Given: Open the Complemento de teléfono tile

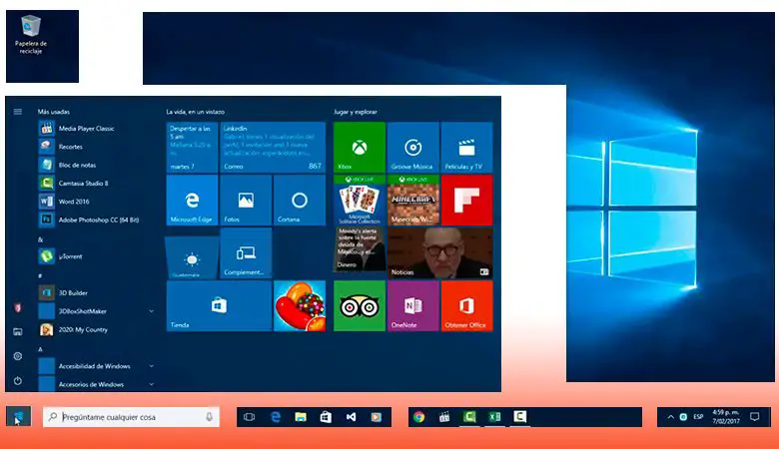Looking at the screenshot, I should 246,253.
